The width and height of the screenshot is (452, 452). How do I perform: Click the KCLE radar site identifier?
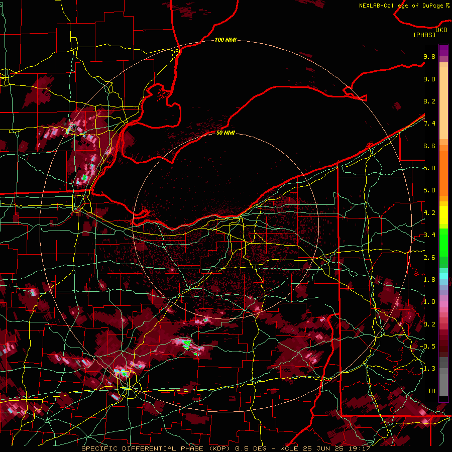point(290,448)
